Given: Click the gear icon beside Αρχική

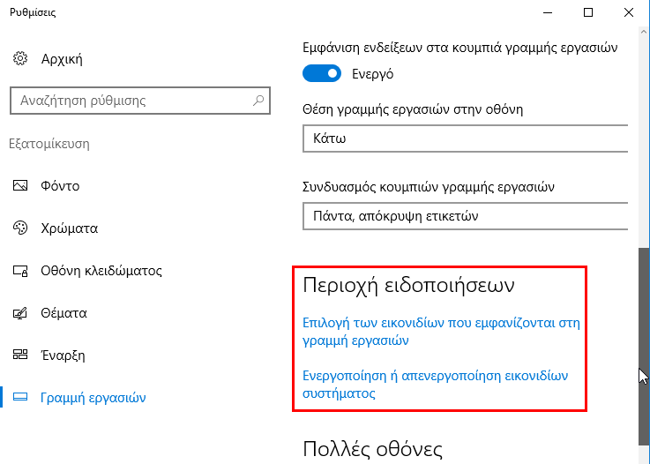Looking at the screenshot, I should tap(20, 58).
